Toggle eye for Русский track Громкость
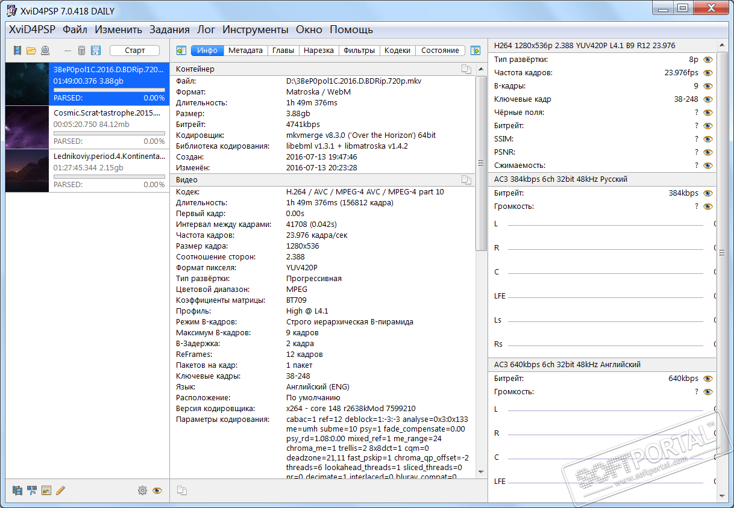This screenshot has height=508, width=734. pyautogui.click(x=707, y=206)
